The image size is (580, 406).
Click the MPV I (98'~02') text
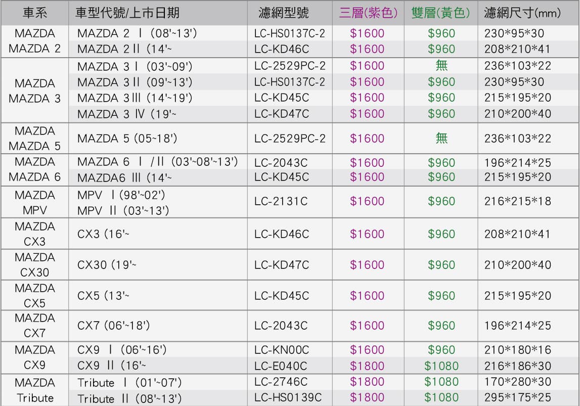[121, 195]
